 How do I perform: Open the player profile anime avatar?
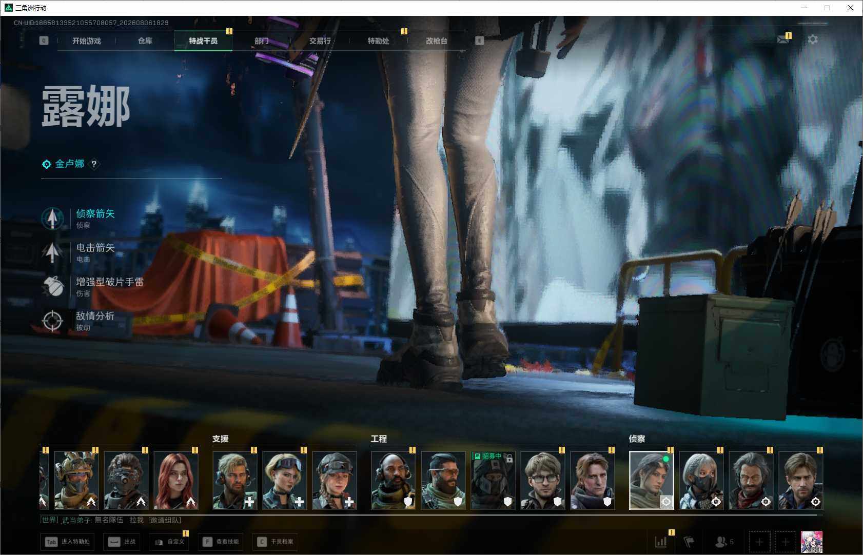tap(812, 542)
